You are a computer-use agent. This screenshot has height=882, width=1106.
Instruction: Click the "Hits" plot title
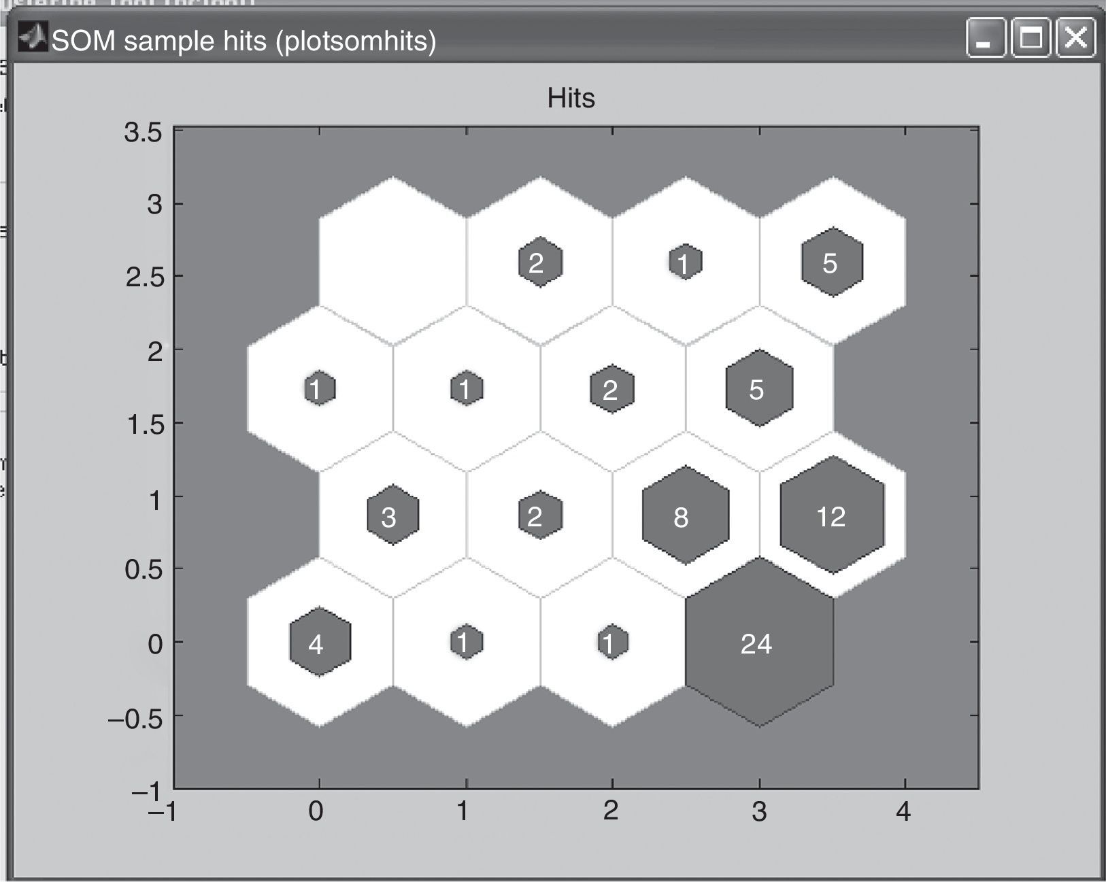(x=571, y=99)
